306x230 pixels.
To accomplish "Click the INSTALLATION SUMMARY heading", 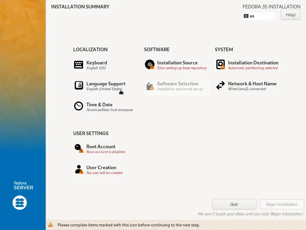I will pyautogui.click(x=80, y=7).
